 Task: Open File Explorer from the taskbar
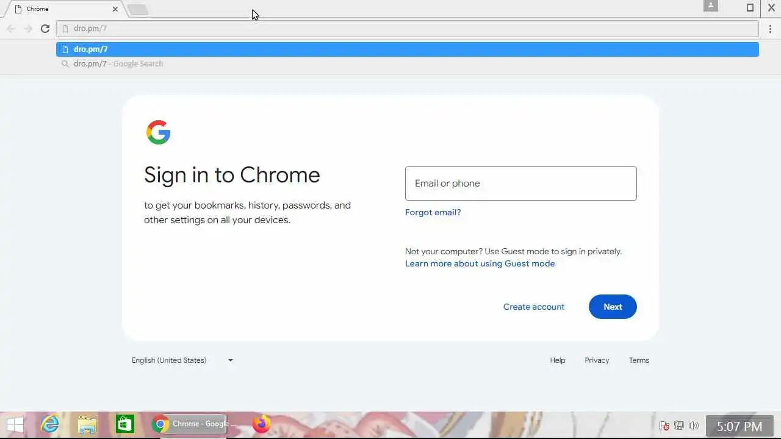pyautogui.click(x=87, y=424)
